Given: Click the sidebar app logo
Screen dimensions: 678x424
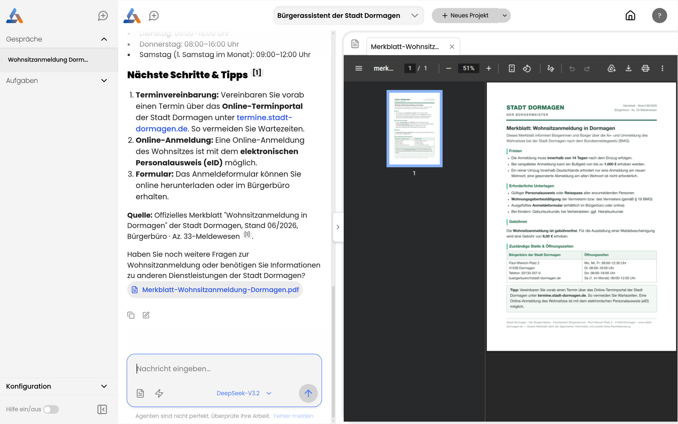Looking at the screenshot, I should (14, 16).
